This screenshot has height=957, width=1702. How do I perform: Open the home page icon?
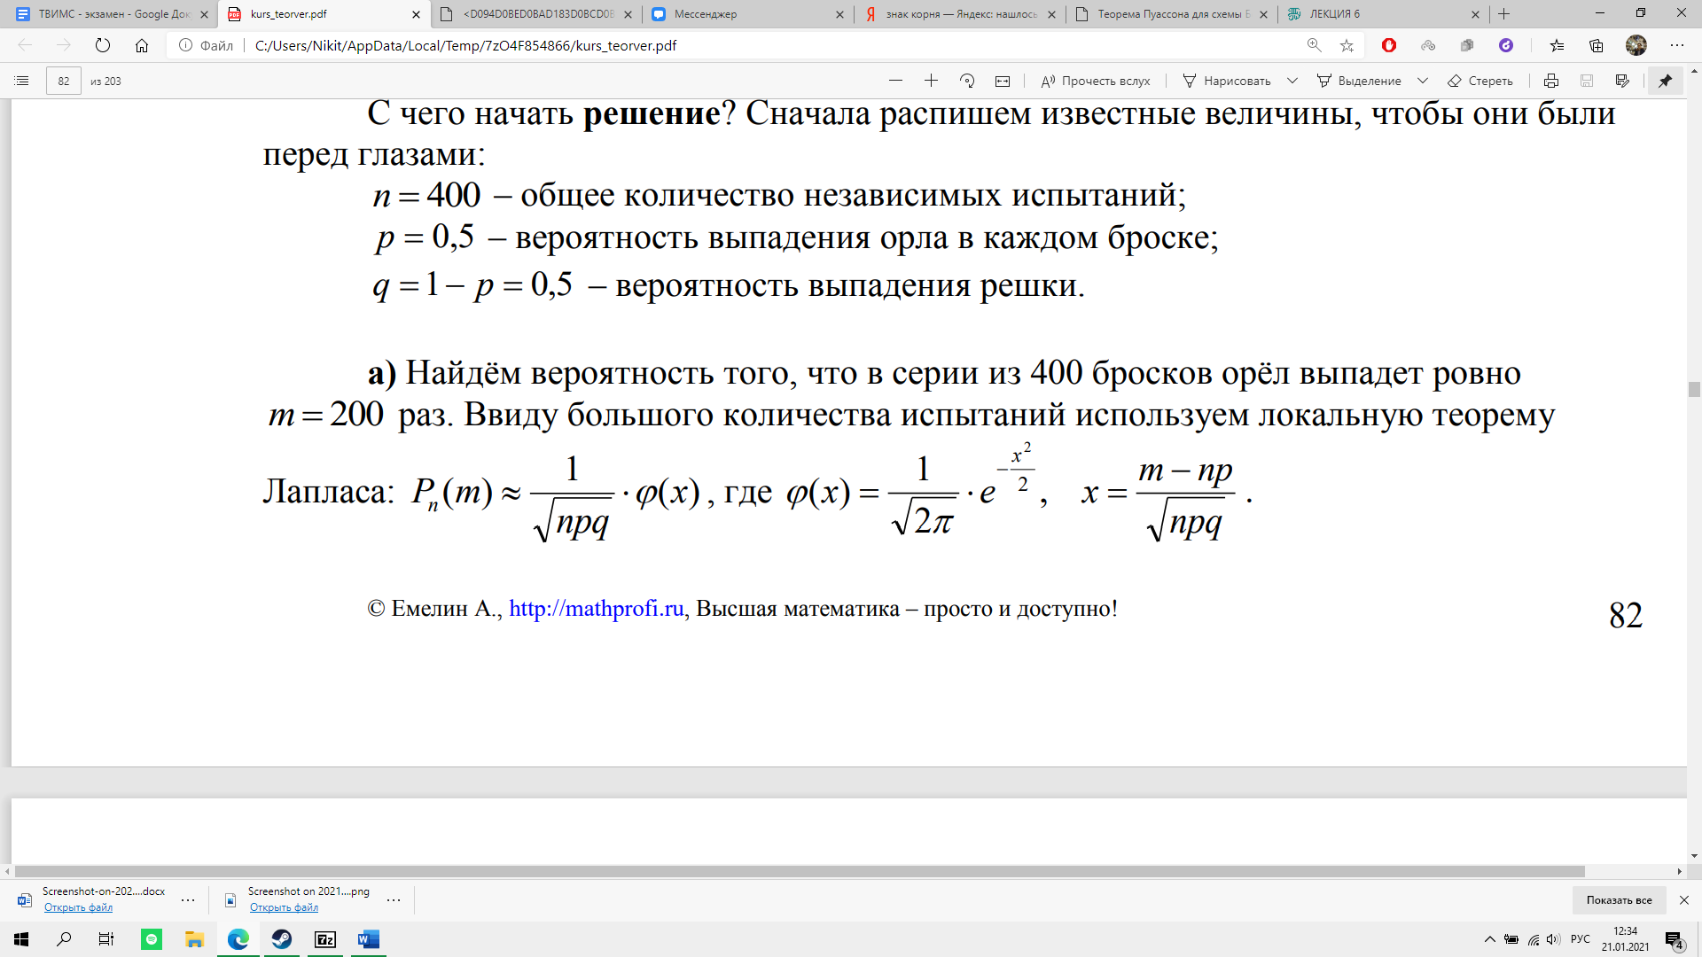point(142,45)
